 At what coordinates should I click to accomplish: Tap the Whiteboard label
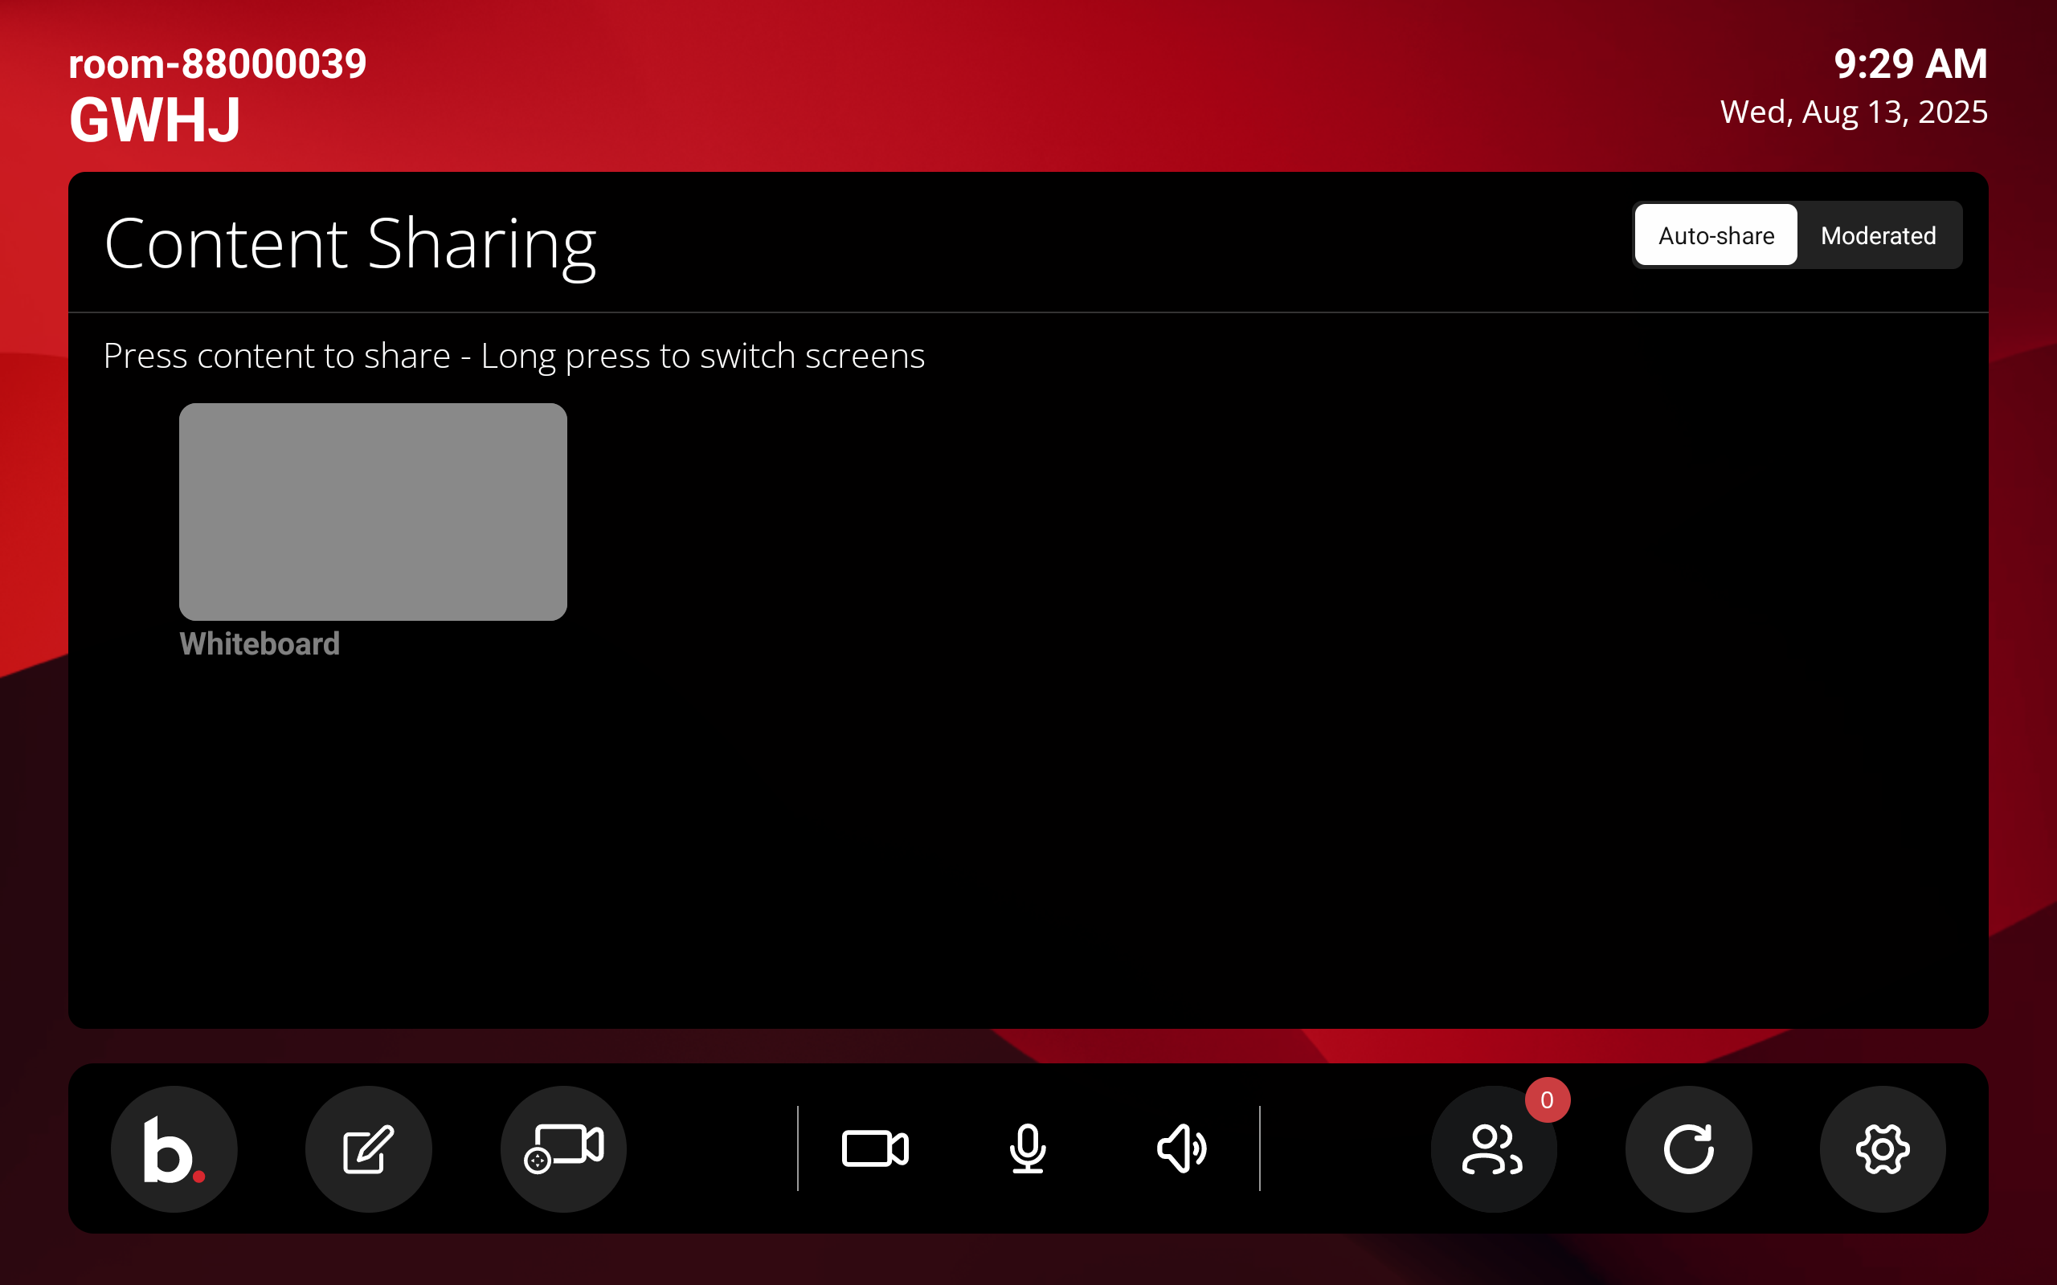tap(260, 643)
